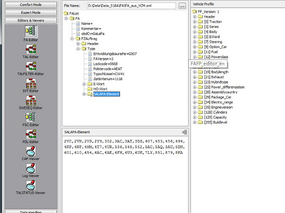Collapse the Type folder node
This screenshot has height=213, width=285.
coord(78,49)
